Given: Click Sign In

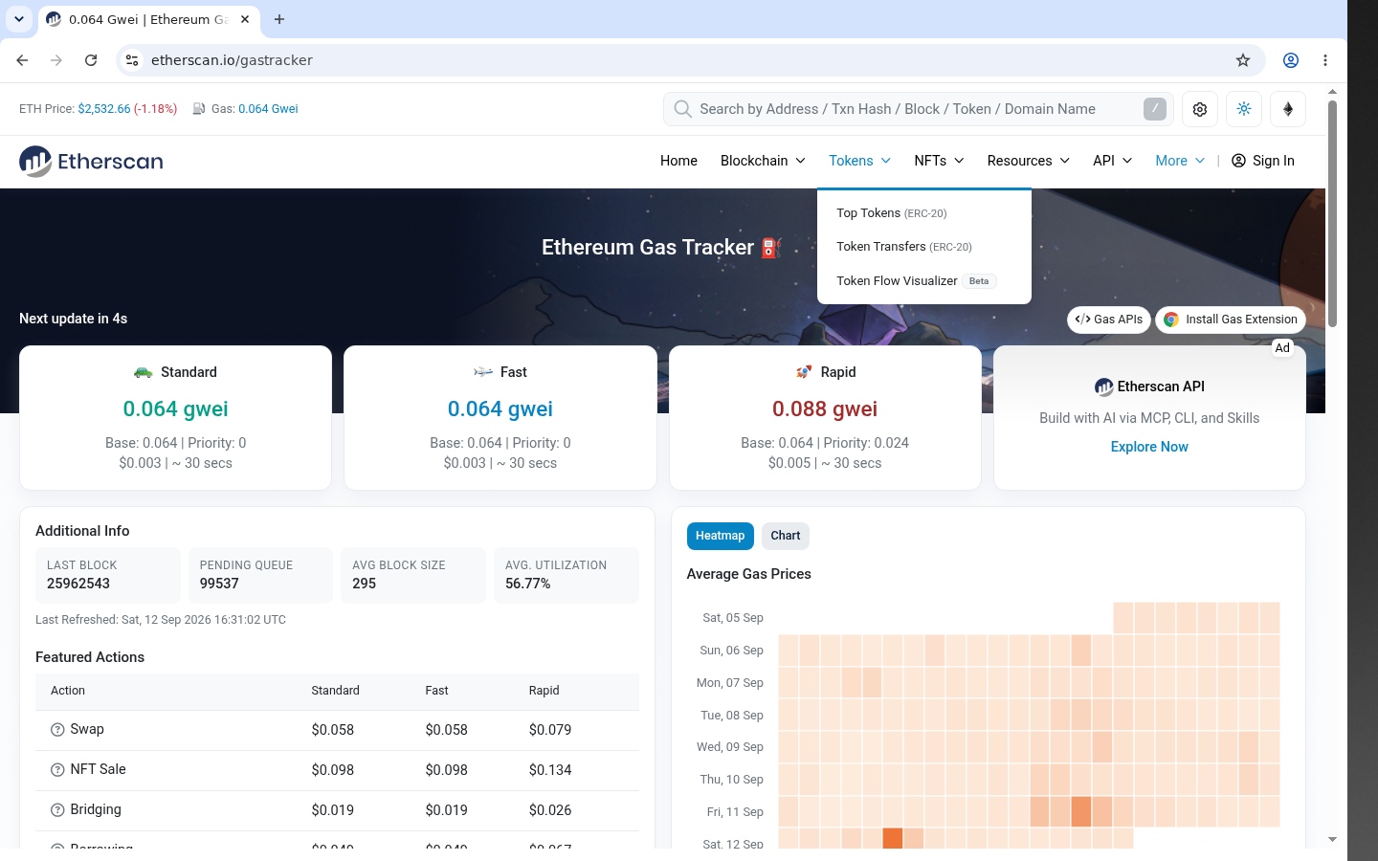Looking at the screenshot, I should coord(1262,161).
